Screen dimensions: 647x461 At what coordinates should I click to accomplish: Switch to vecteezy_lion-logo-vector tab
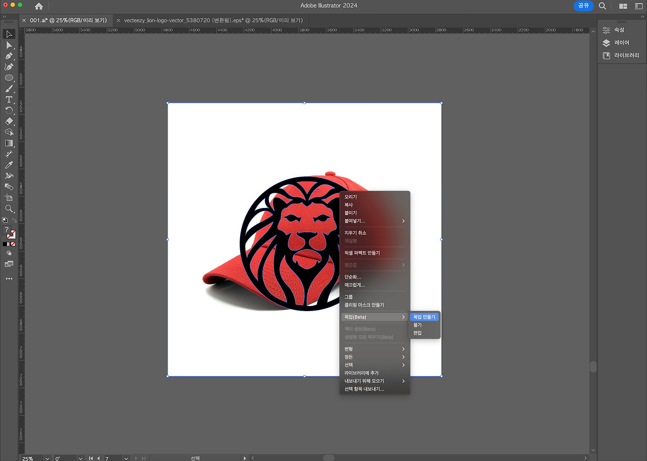[x=213, y=20]
